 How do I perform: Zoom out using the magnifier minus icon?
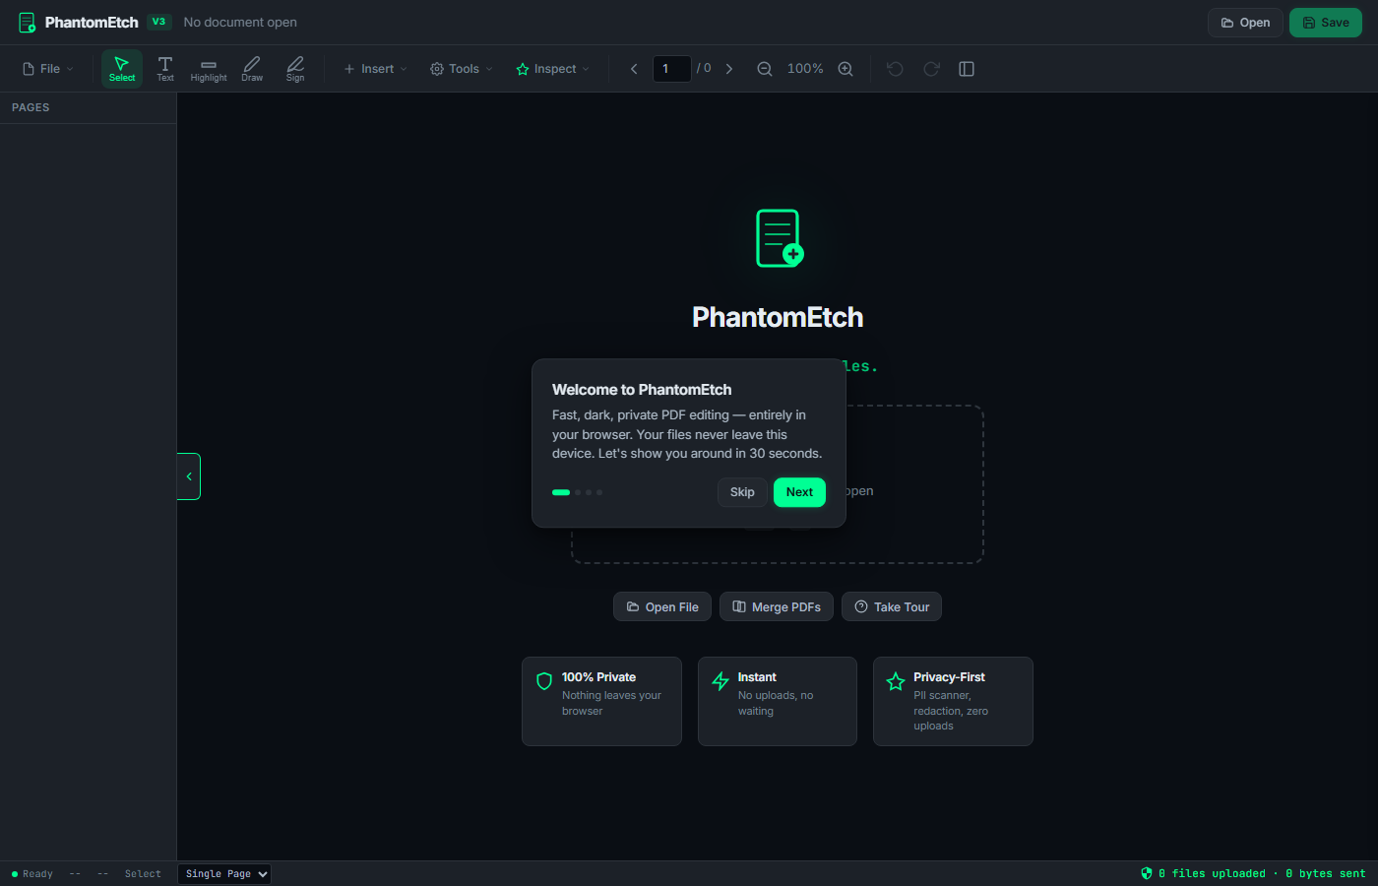765,68
